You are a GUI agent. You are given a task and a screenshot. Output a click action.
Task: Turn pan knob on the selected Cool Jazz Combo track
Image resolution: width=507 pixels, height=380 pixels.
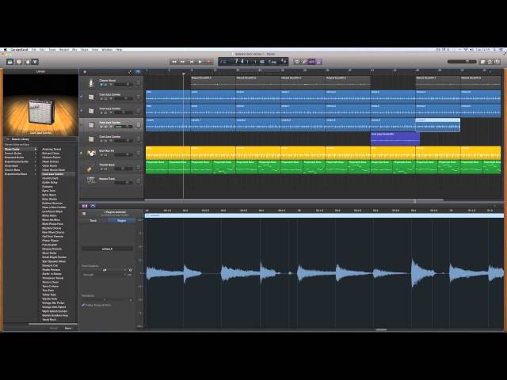(138, 125)
